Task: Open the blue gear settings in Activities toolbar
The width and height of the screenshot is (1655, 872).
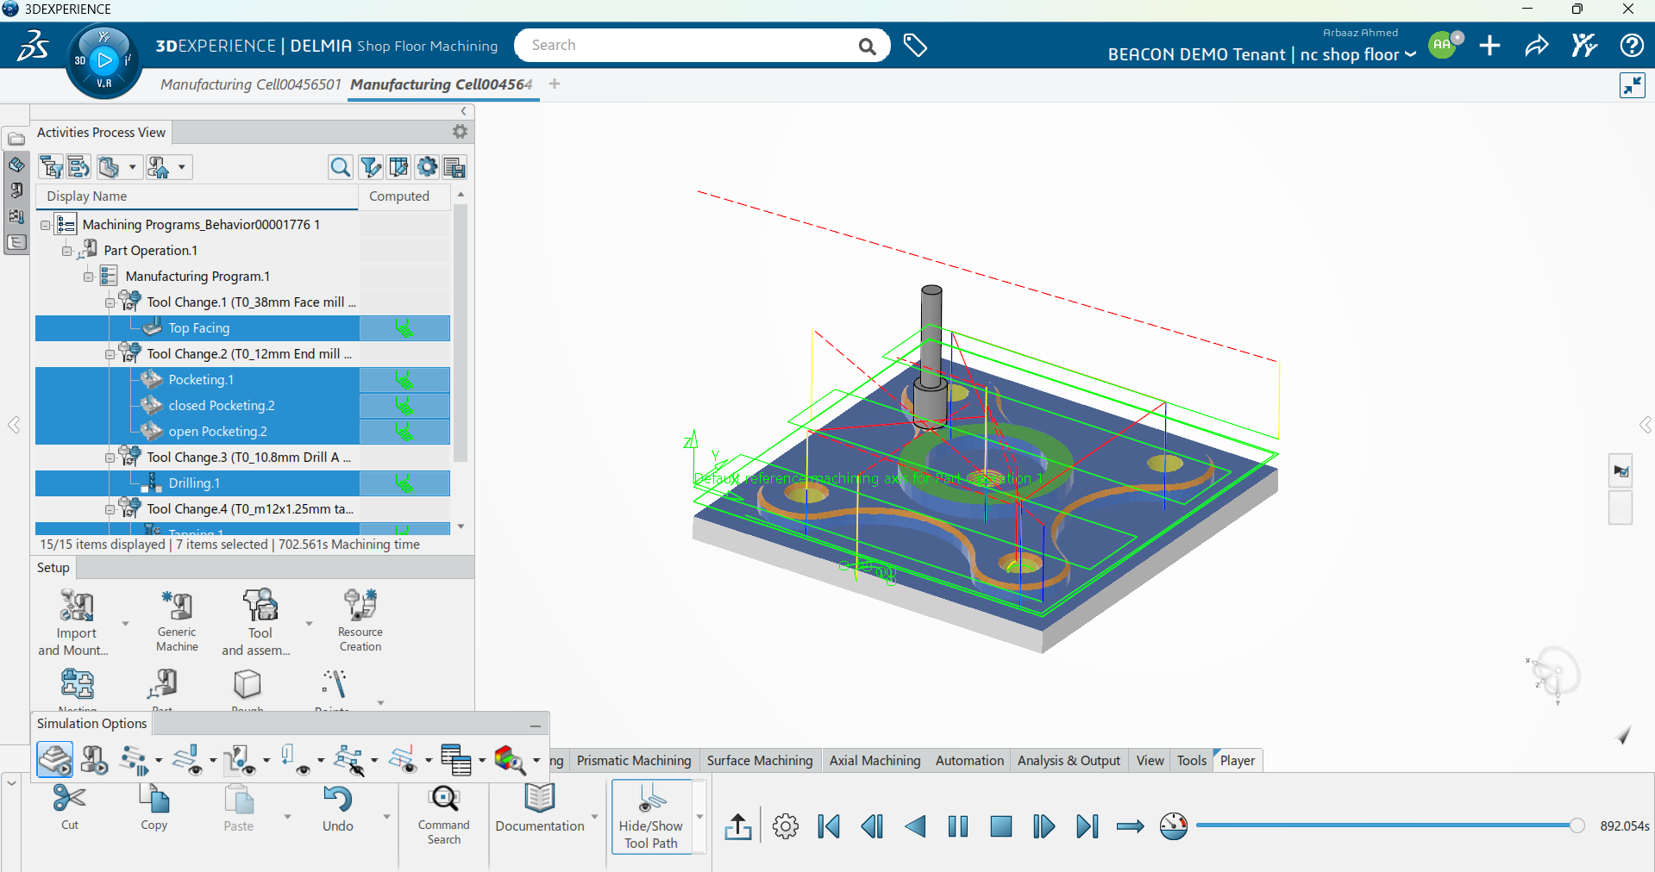Action: click(427, 167)
